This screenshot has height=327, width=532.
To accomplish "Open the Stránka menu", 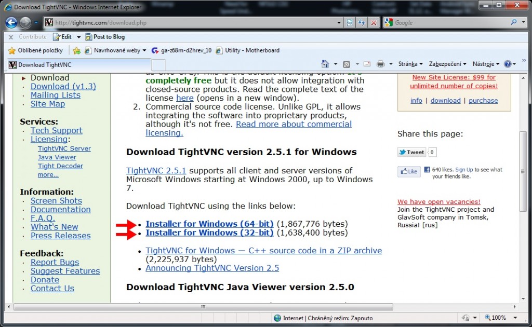I will pos(410,64).
